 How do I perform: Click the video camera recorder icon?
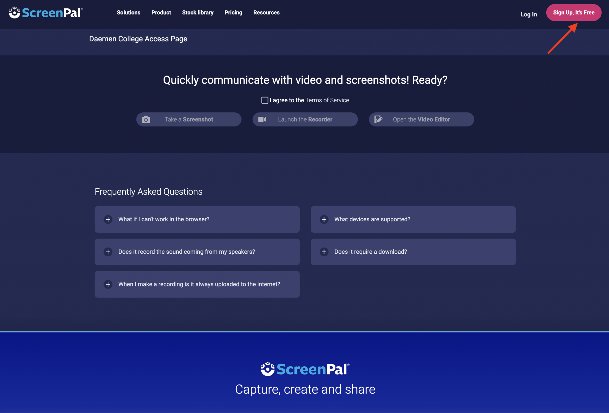[262, 119]
